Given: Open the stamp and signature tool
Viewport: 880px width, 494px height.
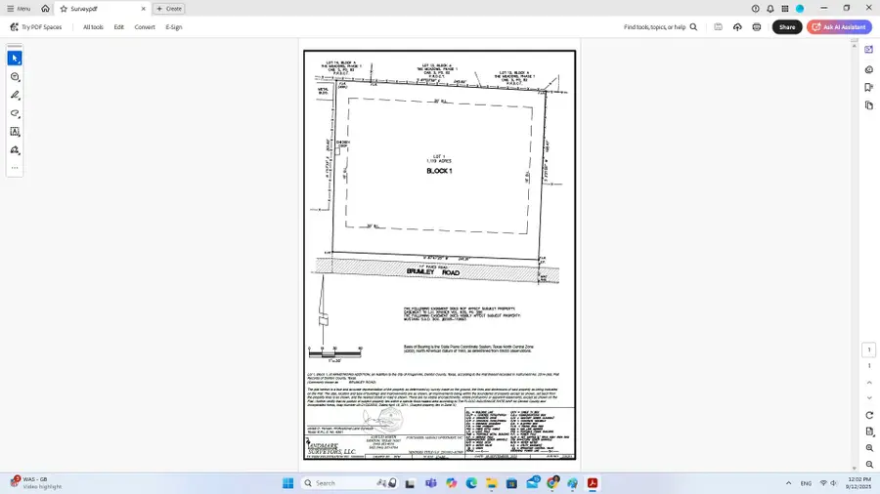Looking at the screenshot, I should (15, 150).
